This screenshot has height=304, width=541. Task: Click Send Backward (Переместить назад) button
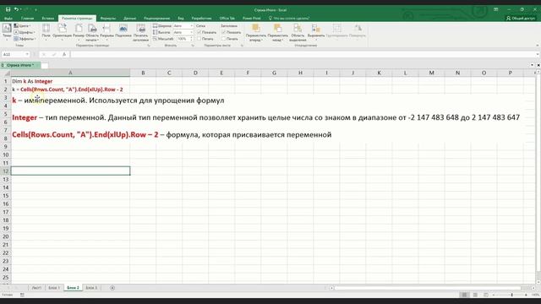(277, 32)
